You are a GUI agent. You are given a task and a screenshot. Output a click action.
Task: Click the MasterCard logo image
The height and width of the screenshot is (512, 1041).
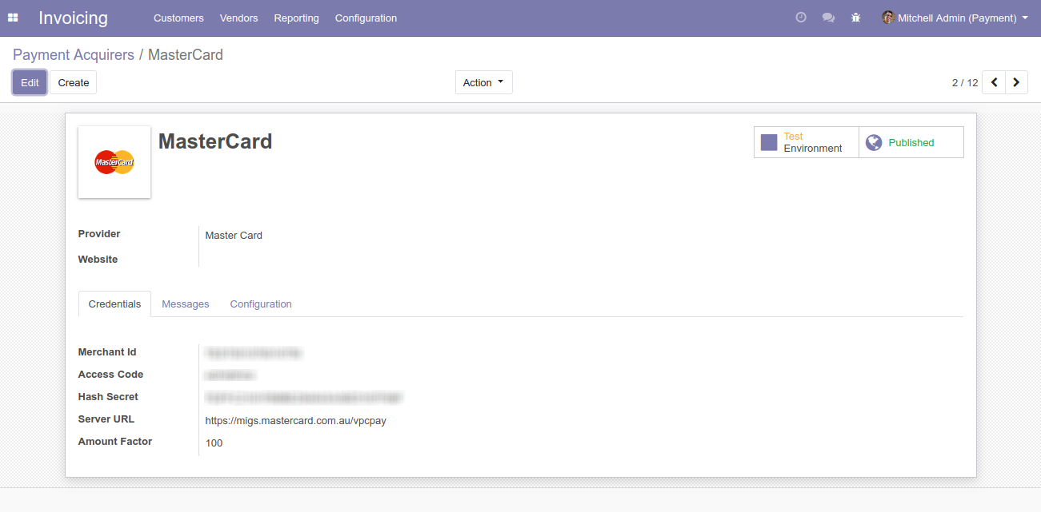(x=114, y=162)
